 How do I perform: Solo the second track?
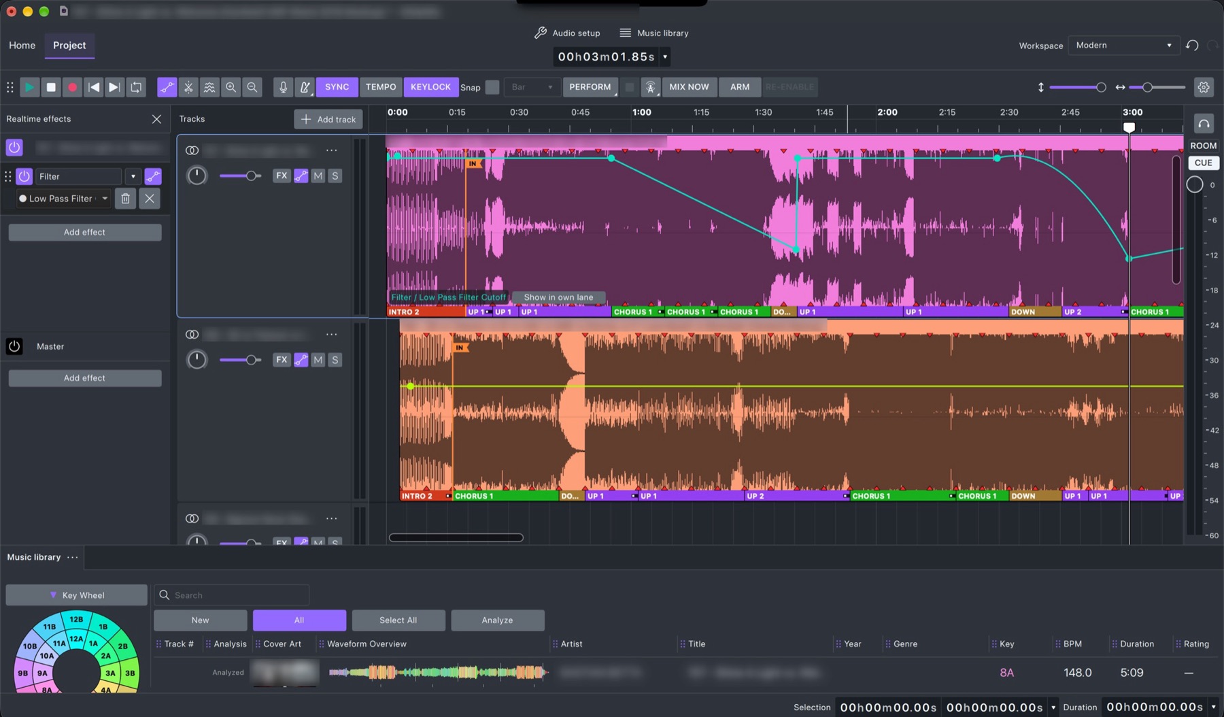click(x=335, y=360)
